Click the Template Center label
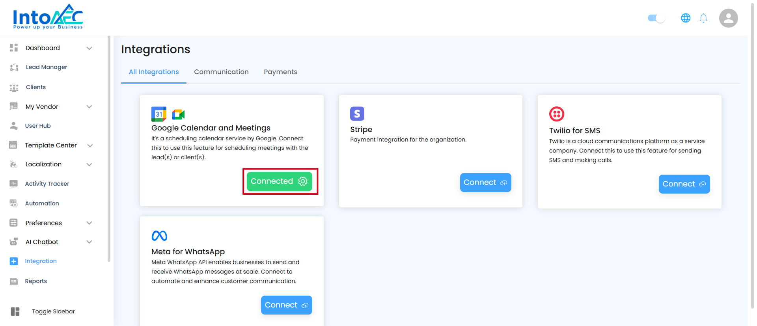Viewport: 757px width, 326px height. pos(51,145)
